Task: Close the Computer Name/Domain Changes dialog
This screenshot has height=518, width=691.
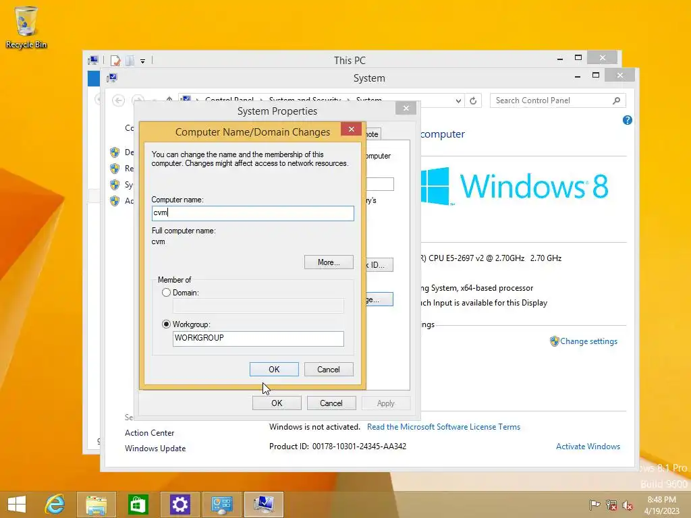Action: click(351, 129)
